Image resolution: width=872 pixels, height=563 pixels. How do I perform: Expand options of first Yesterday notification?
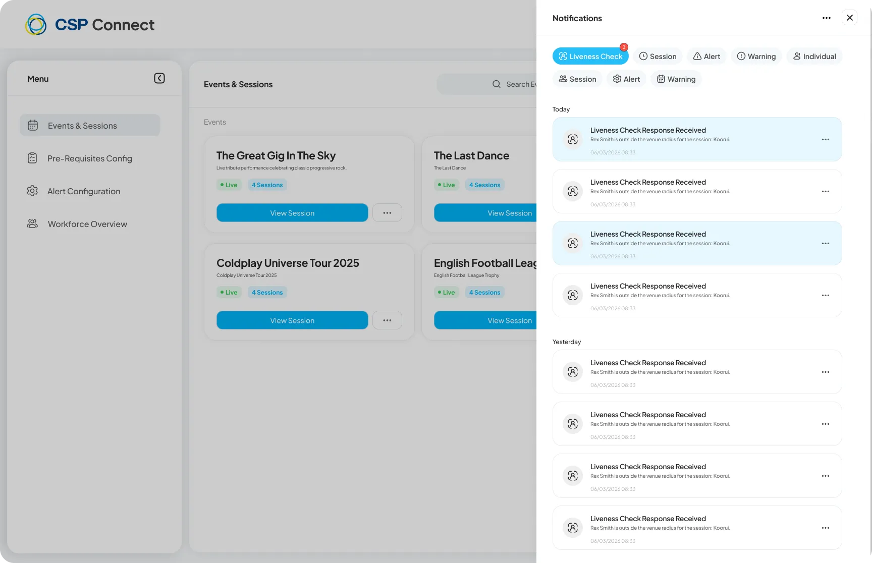[x=826, y=372]
